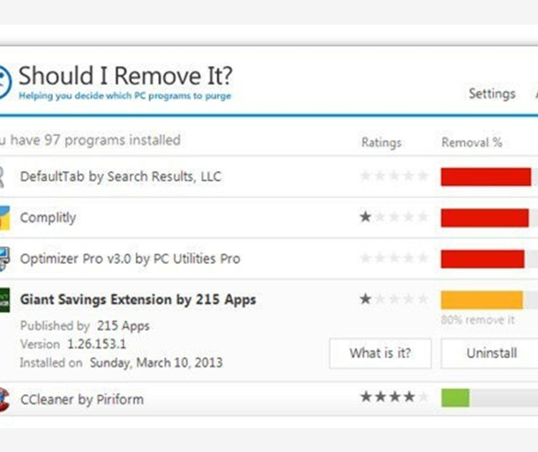Viewport: 538px width, 452px height.
Task: Click the Giant Savings Extension icon
Action: point(4,300)
